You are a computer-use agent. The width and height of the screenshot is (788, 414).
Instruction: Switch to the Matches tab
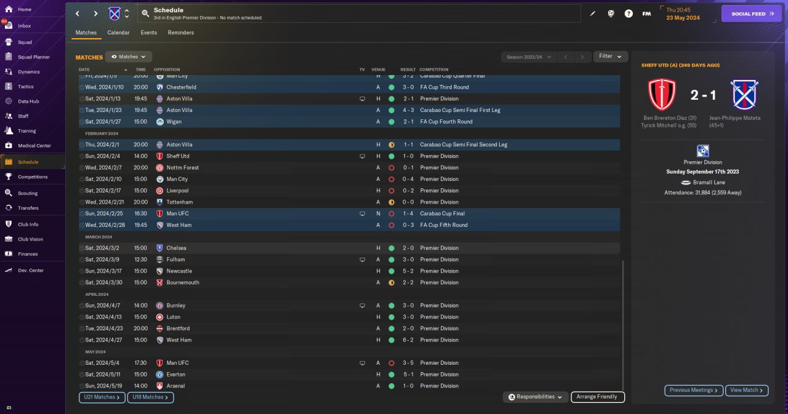click(86, 33)
